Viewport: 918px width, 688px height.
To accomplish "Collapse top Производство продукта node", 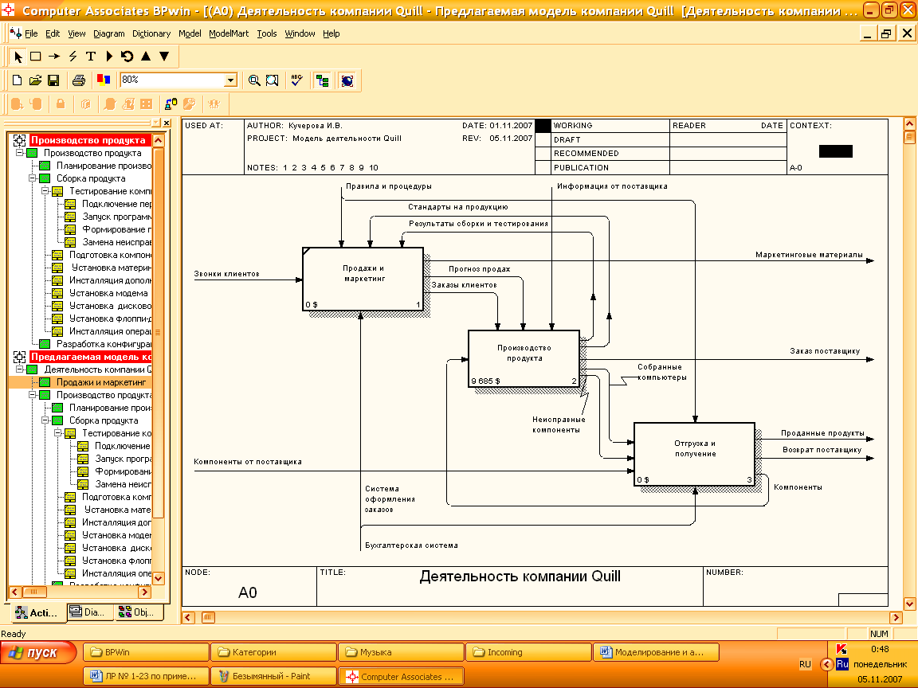I will 19,153.
